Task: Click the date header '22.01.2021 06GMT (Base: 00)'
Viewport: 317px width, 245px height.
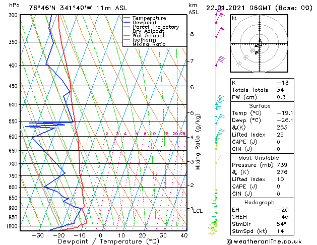Action: pyautogui.click(x=259, y=8)
